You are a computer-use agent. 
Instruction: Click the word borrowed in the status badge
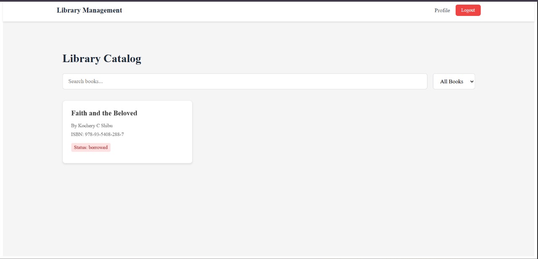98,147
